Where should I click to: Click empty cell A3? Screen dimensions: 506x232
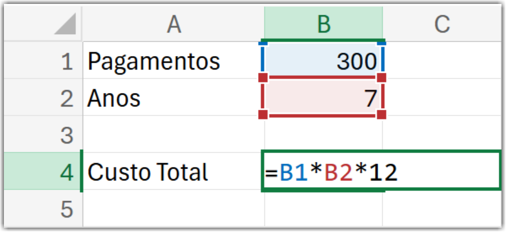pyautogui.click(x=174, y=135)
